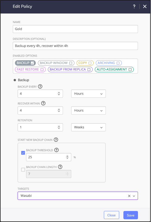Click the disabled Backup Chain Length field
Viewport: 151px width, 222px height.
[49, 174]
